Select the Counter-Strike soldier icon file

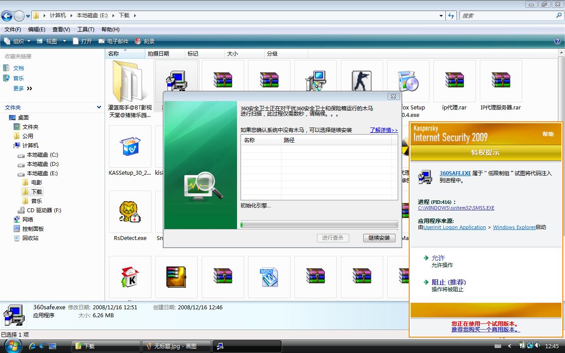(x=362, y=81)
